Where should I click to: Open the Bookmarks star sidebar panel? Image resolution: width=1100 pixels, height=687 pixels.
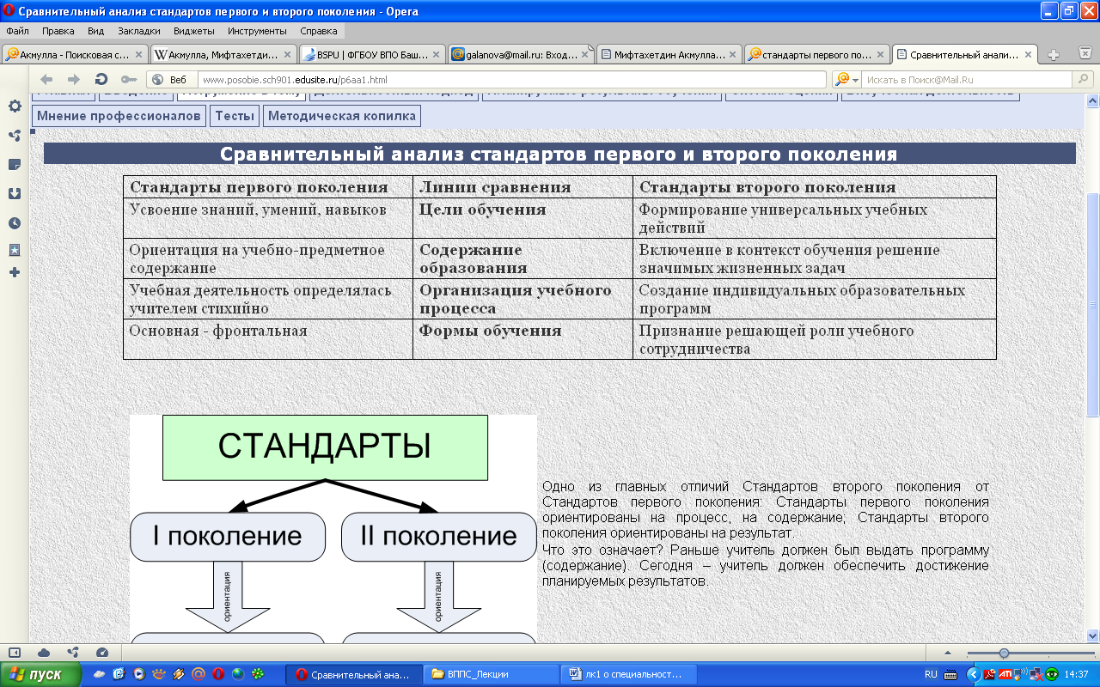(15, 250)
